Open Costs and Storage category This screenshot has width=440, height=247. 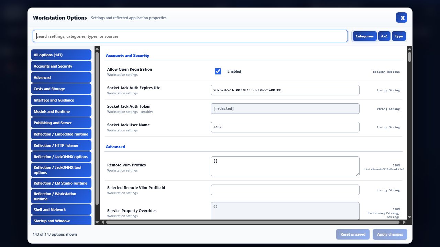pyautogui.click(x=61, y=89)
